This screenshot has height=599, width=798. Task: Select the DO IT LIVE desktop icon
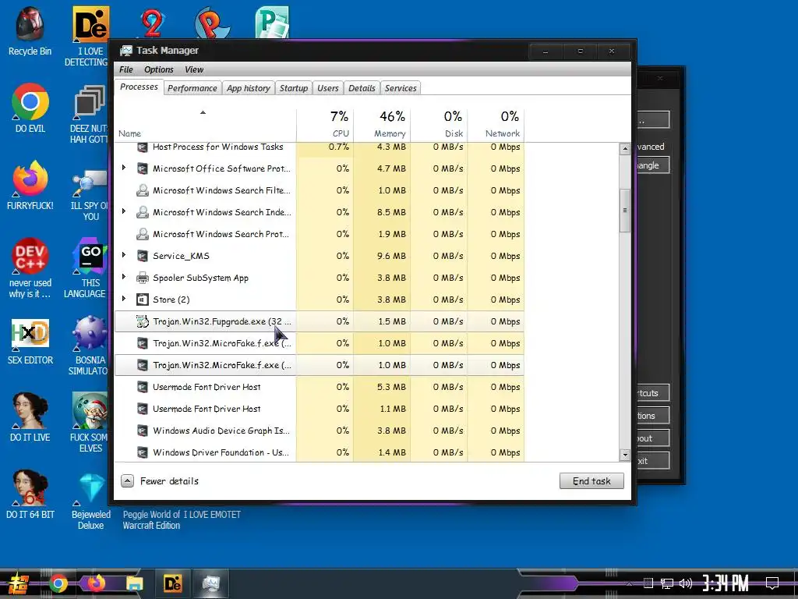pos(30,416)
